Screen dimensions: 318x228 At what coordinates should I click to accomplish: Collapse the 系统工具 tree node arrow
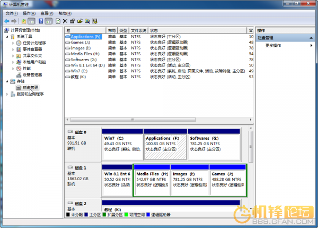[x=7, y=37]
